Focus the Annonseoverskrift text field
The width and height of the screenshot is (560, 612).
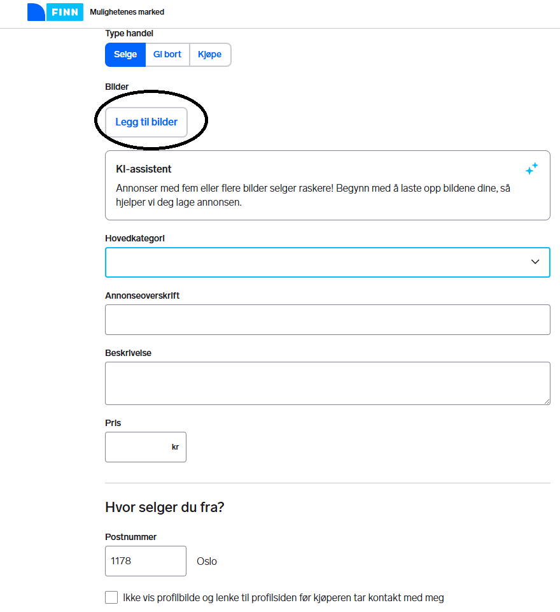tap(327, 320)
